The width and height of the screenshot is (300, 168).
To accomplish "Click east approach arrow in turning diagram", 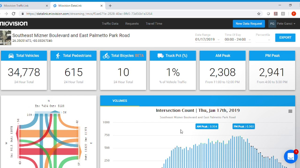I will tap(80, 152).
